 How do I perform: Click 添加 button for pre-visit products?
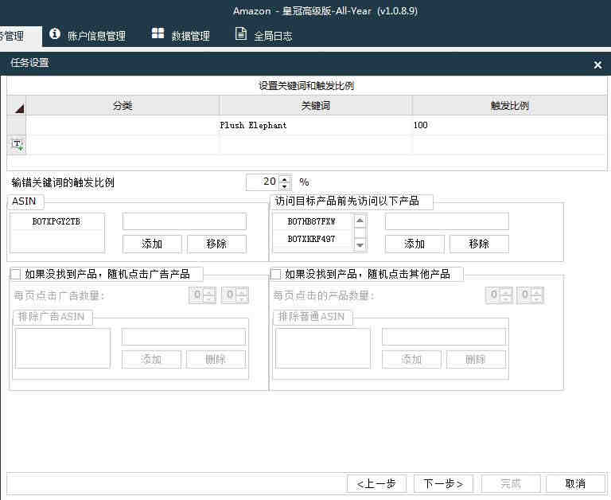(414, 244)
